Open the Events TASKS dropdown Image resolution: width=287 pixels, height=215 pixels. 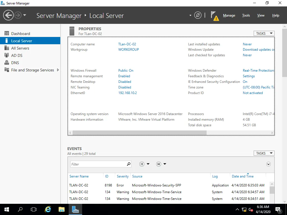[x=264, y=153]
